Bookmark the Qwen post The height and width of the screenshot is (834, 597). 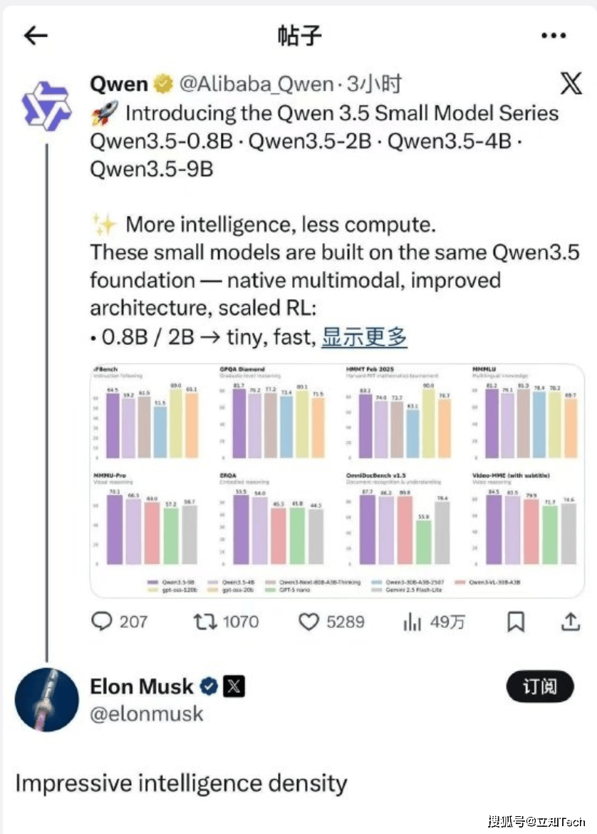[515, 622]
